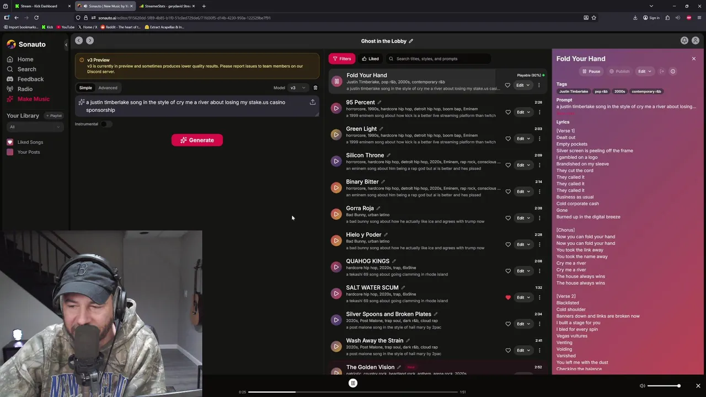Play the 95 Percent track
Viewport: 706px width, 397px height.
point(336,108)
